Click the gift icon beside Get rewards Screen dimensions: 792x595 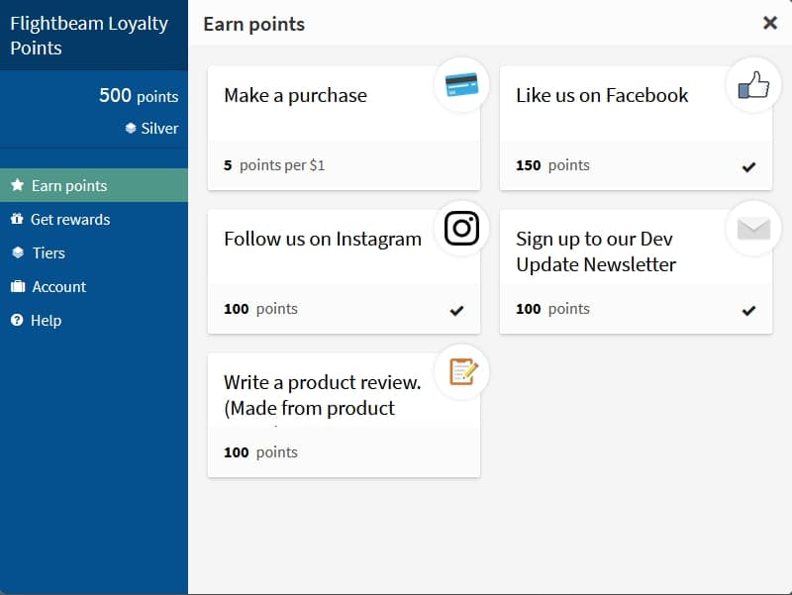(17, 219)
